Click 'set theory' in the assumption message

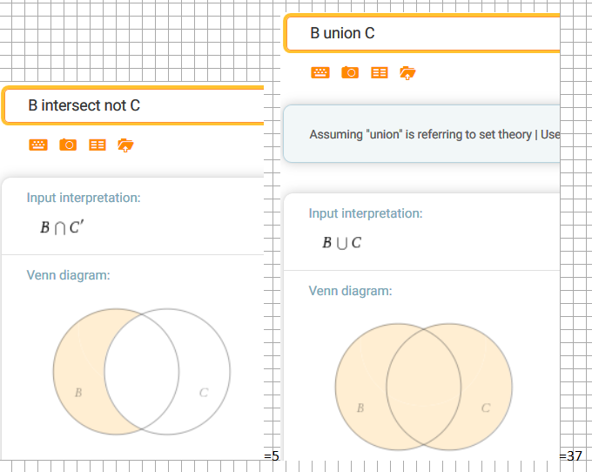(x=501, y=134)
